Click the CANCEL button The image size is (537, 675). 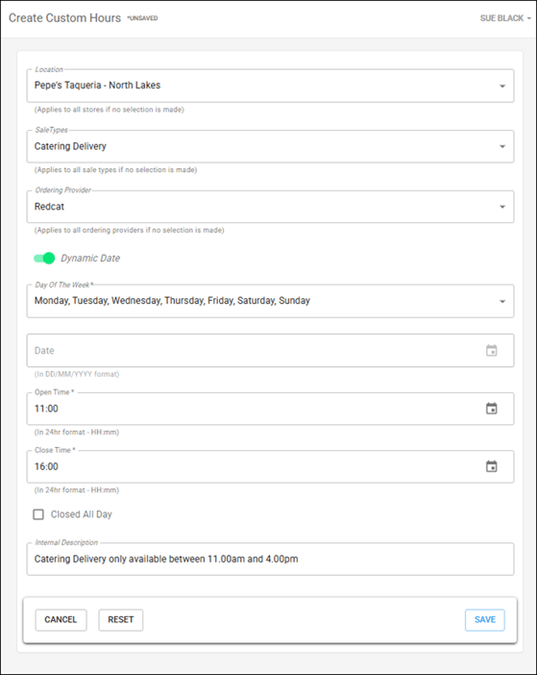[x=61, y=620]
